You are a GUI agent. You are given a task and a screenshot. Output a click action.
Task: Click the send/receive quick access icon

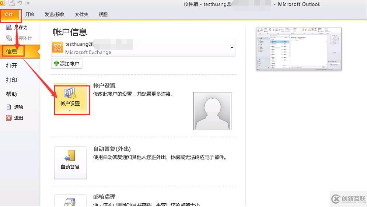coord(11,3)
